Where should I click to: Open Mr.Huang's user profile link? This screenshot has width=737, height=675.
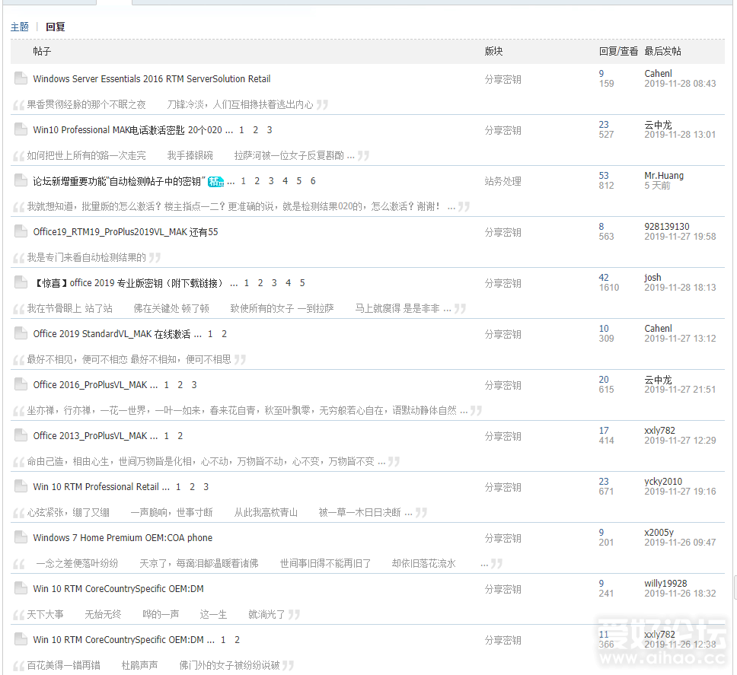click(663, 175)
